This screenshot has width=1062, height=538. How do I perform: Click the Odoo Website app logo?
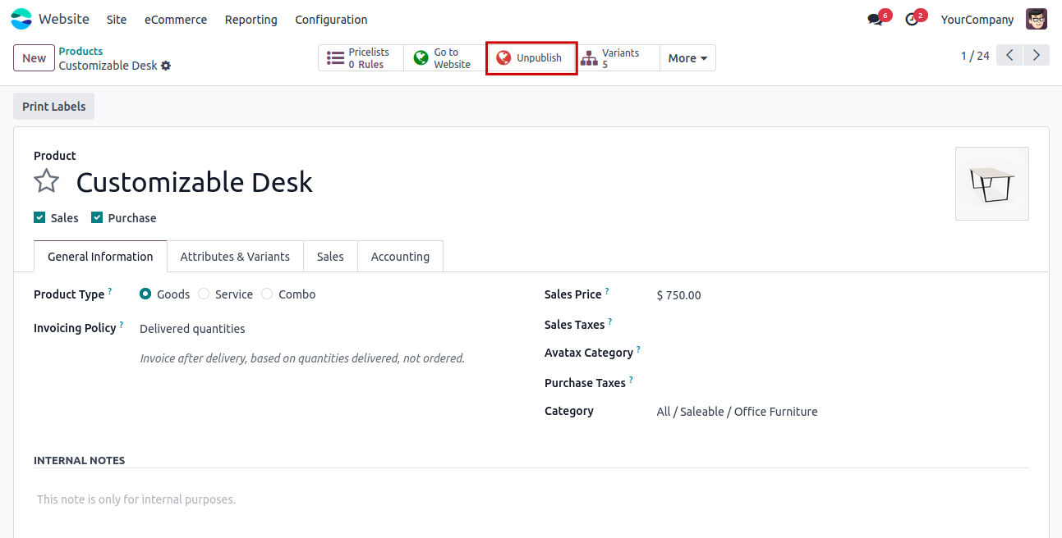click(21, 19)
